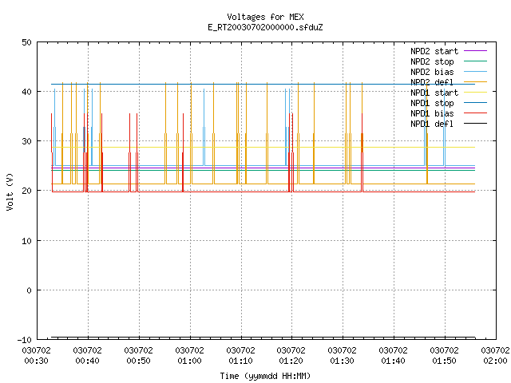This screenshot has width=511, height=383.
Task: Click the 'Volt (V)' y-axis label
Action: tap(10, 191)
